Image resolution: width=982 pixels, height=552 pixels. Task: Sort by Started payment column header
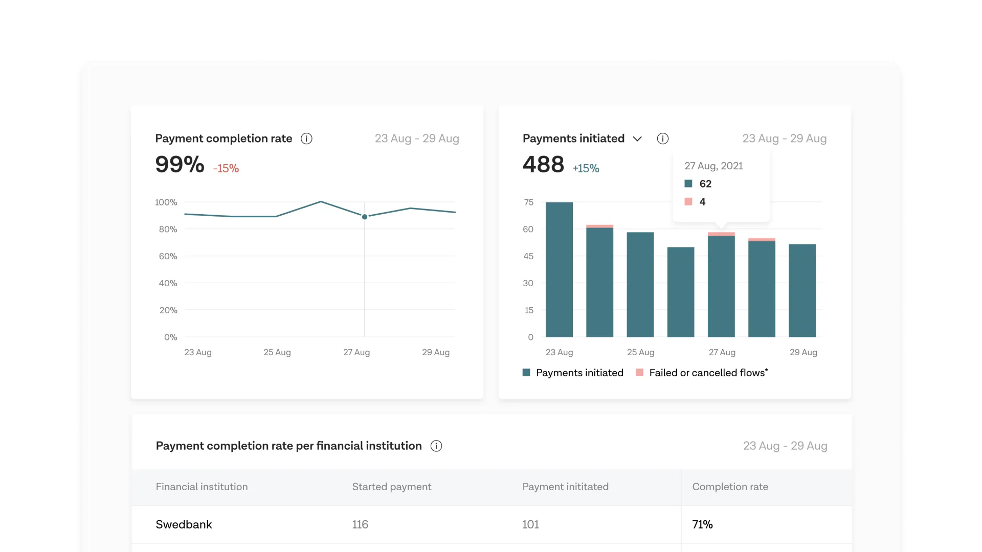click(x=391, y=487)
